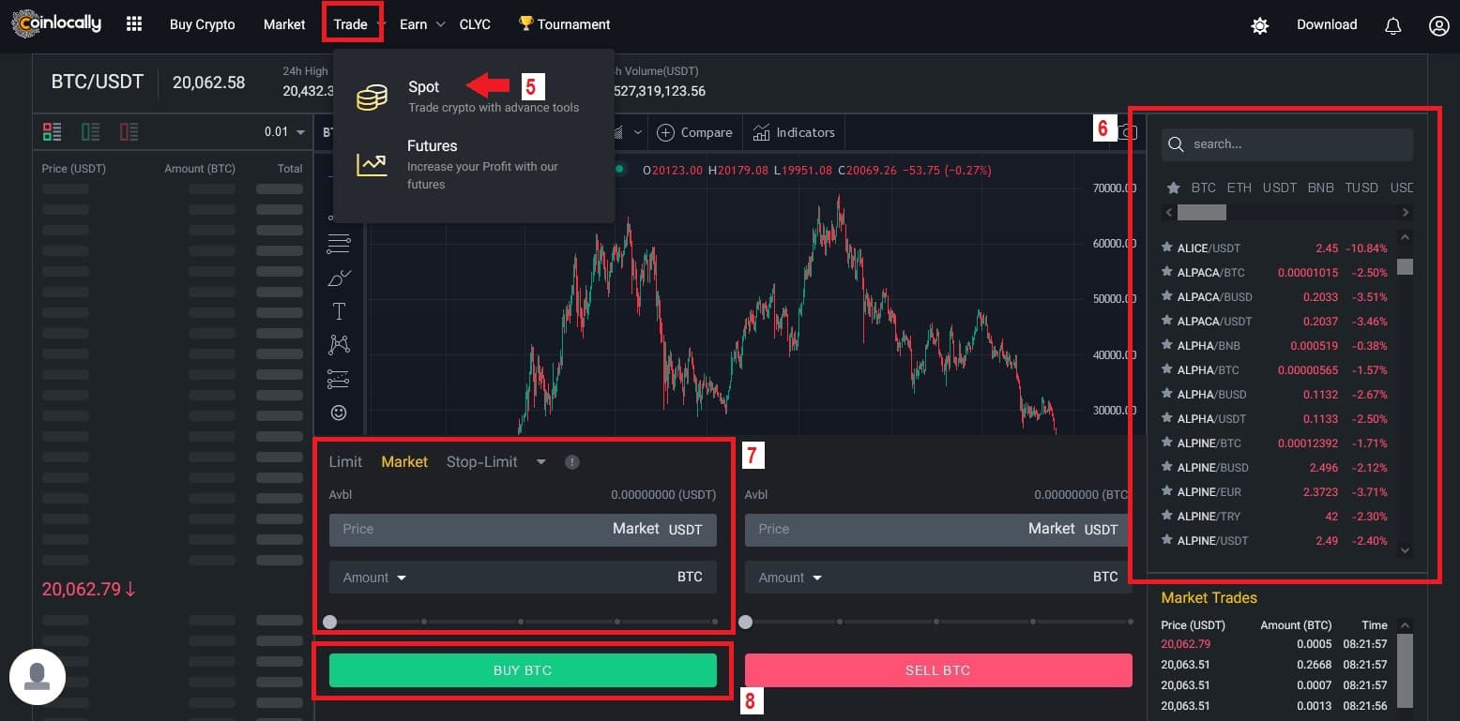Favorite the ALICE/USDT pair
1460x721 pixels.
pyautogui.click(x=1167, y=248)
